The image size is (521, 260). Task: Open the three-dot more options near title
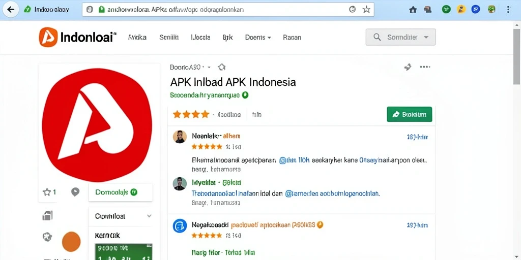pos(425,67)
